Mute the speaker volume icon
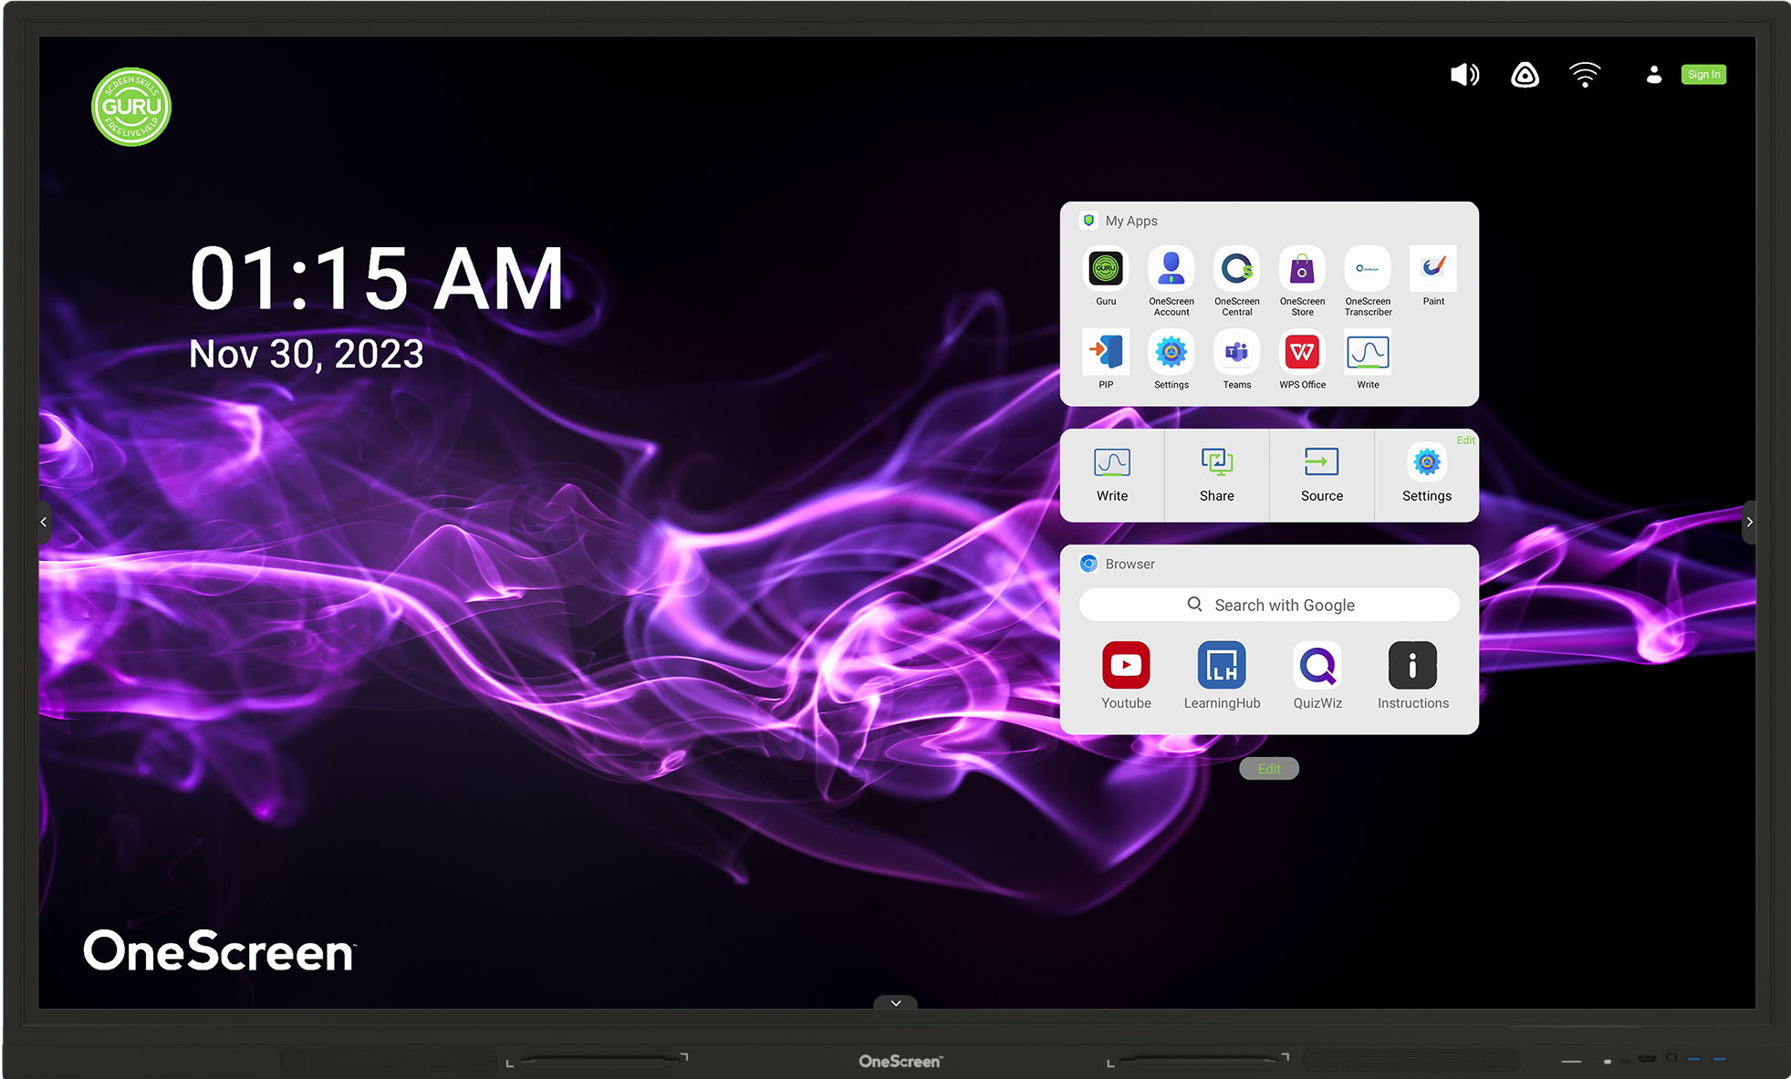 tap(1464, 75)
